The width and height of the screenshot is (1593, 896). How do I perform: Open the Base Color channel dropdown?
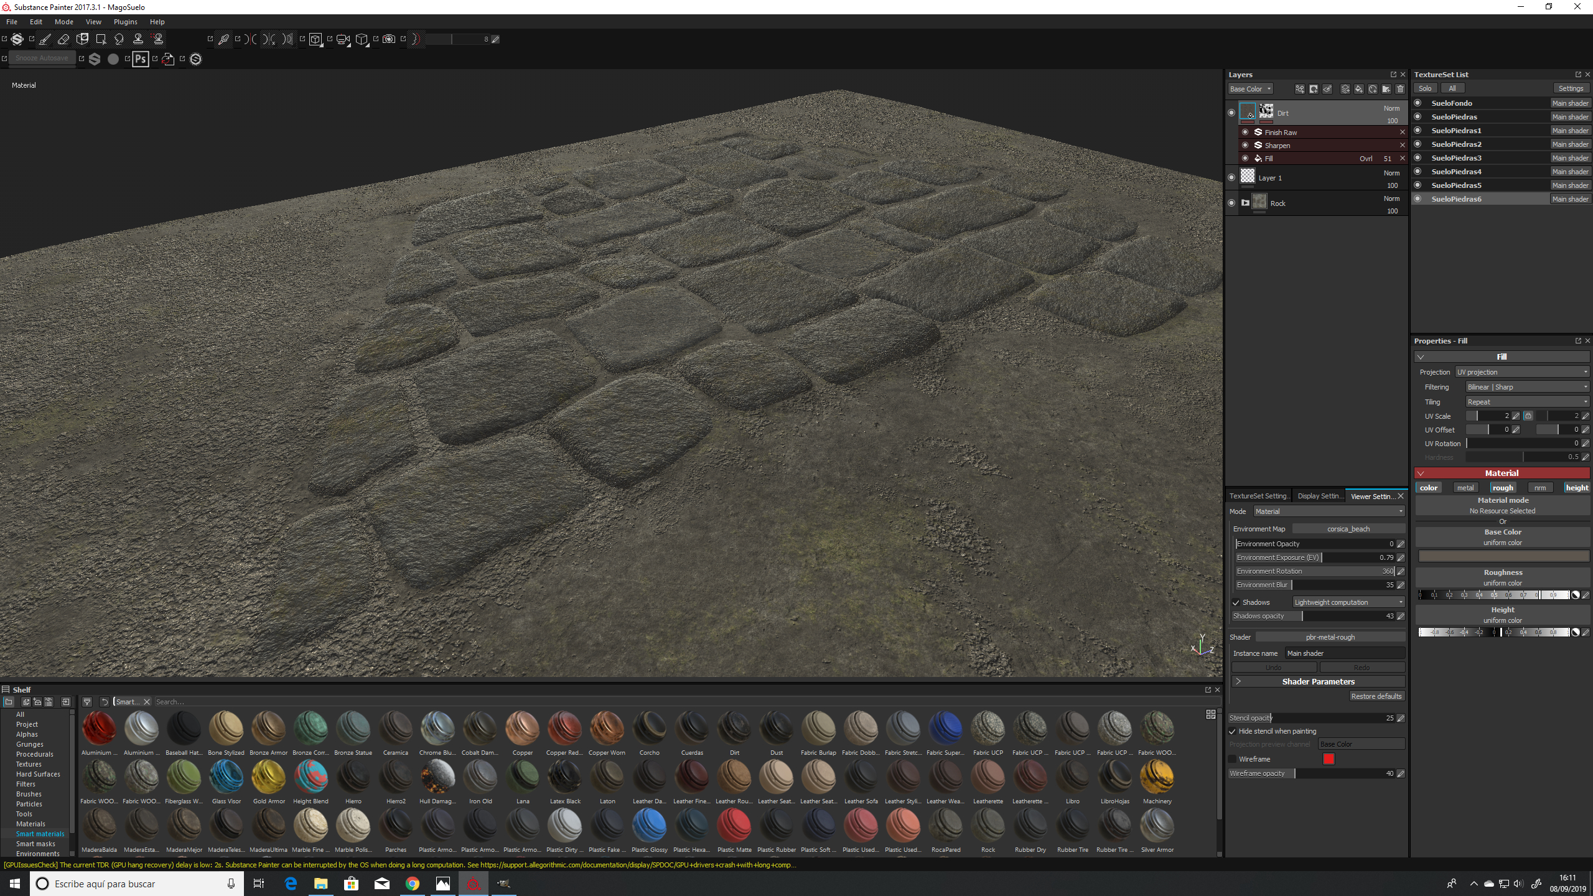[1250, 89]
